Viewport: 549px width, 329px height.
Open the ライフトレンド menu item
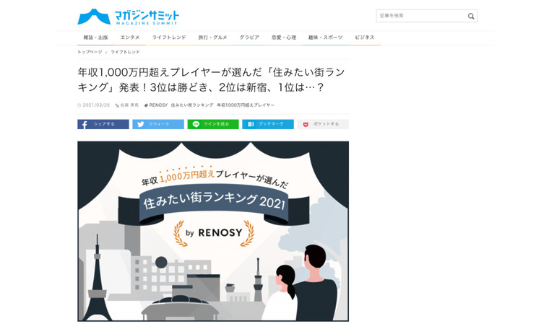pyautogui.click(x=169, y=38)
